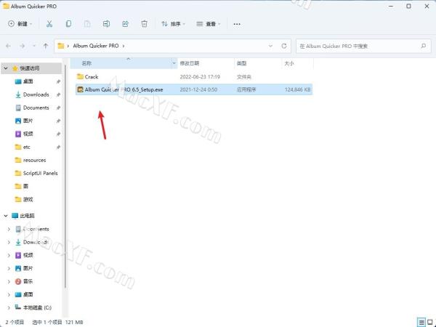Collapse the This PC section
The height and width of the screenshot is (327, 436).
6,216
